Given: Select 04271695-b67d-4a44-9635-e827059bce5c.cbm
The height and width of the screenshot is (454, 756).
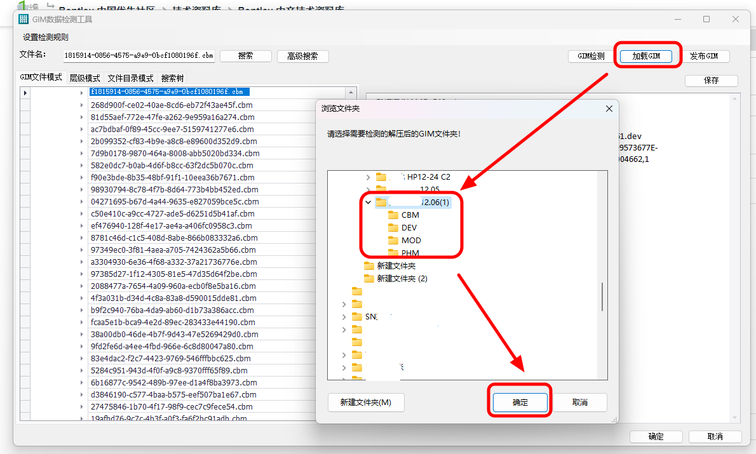Looking at the screenshot, I should [x=175, y=201].
